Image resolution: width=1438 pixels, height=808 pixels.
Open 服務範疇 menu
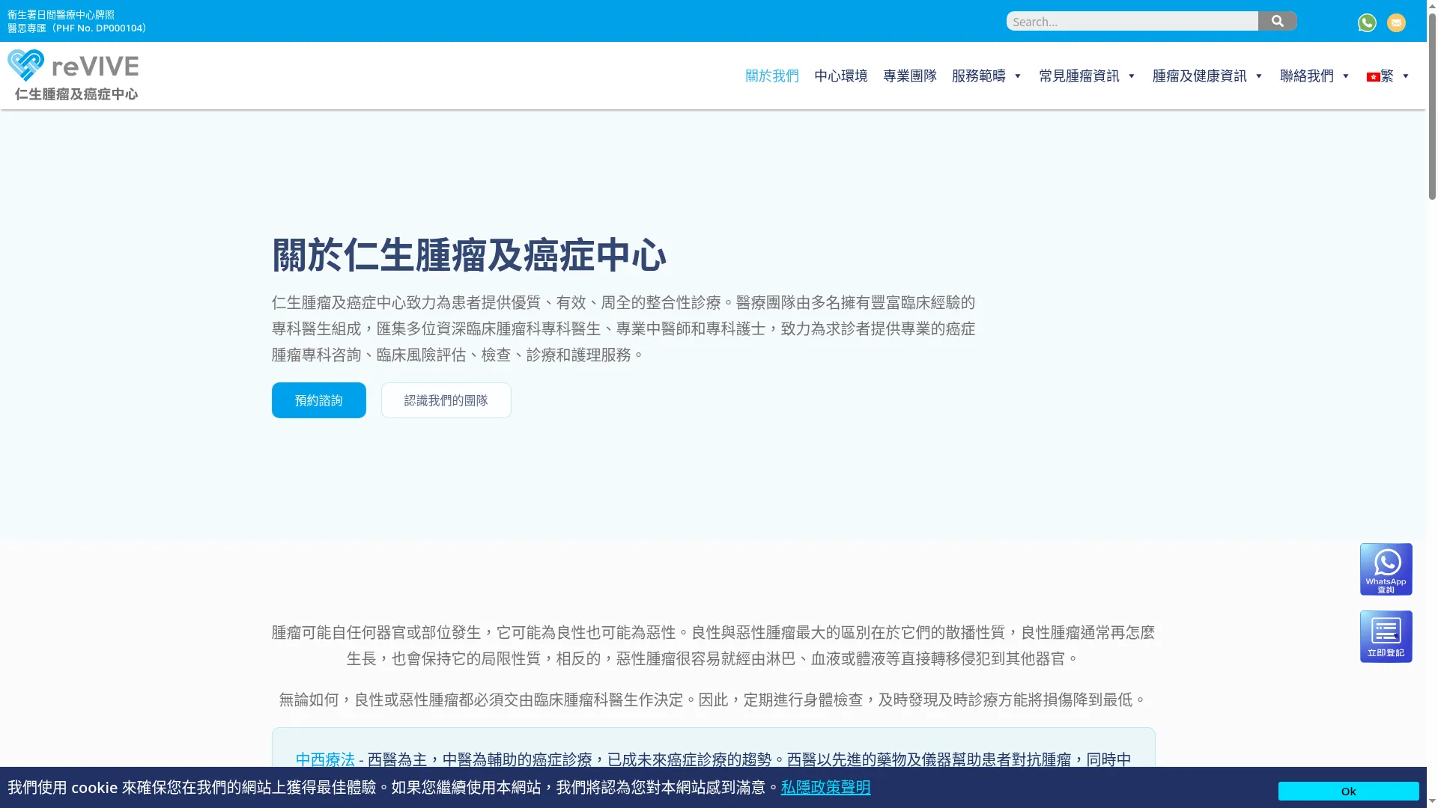[x=978, y=76]
